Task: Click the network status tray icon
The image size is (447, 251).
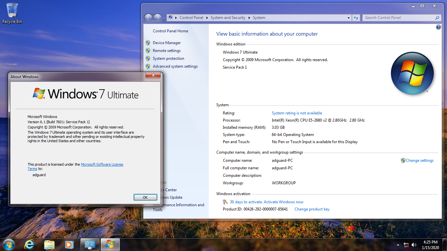Action: pyautogui.click(x=406, y=245)
